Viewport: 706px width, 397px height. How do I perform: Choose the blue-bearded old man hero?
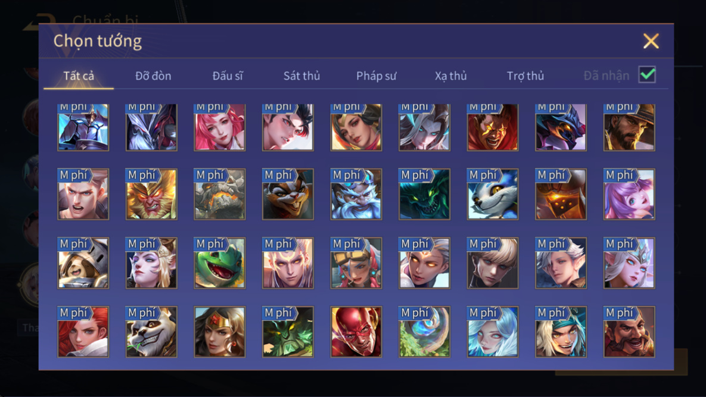pos(356,194)
